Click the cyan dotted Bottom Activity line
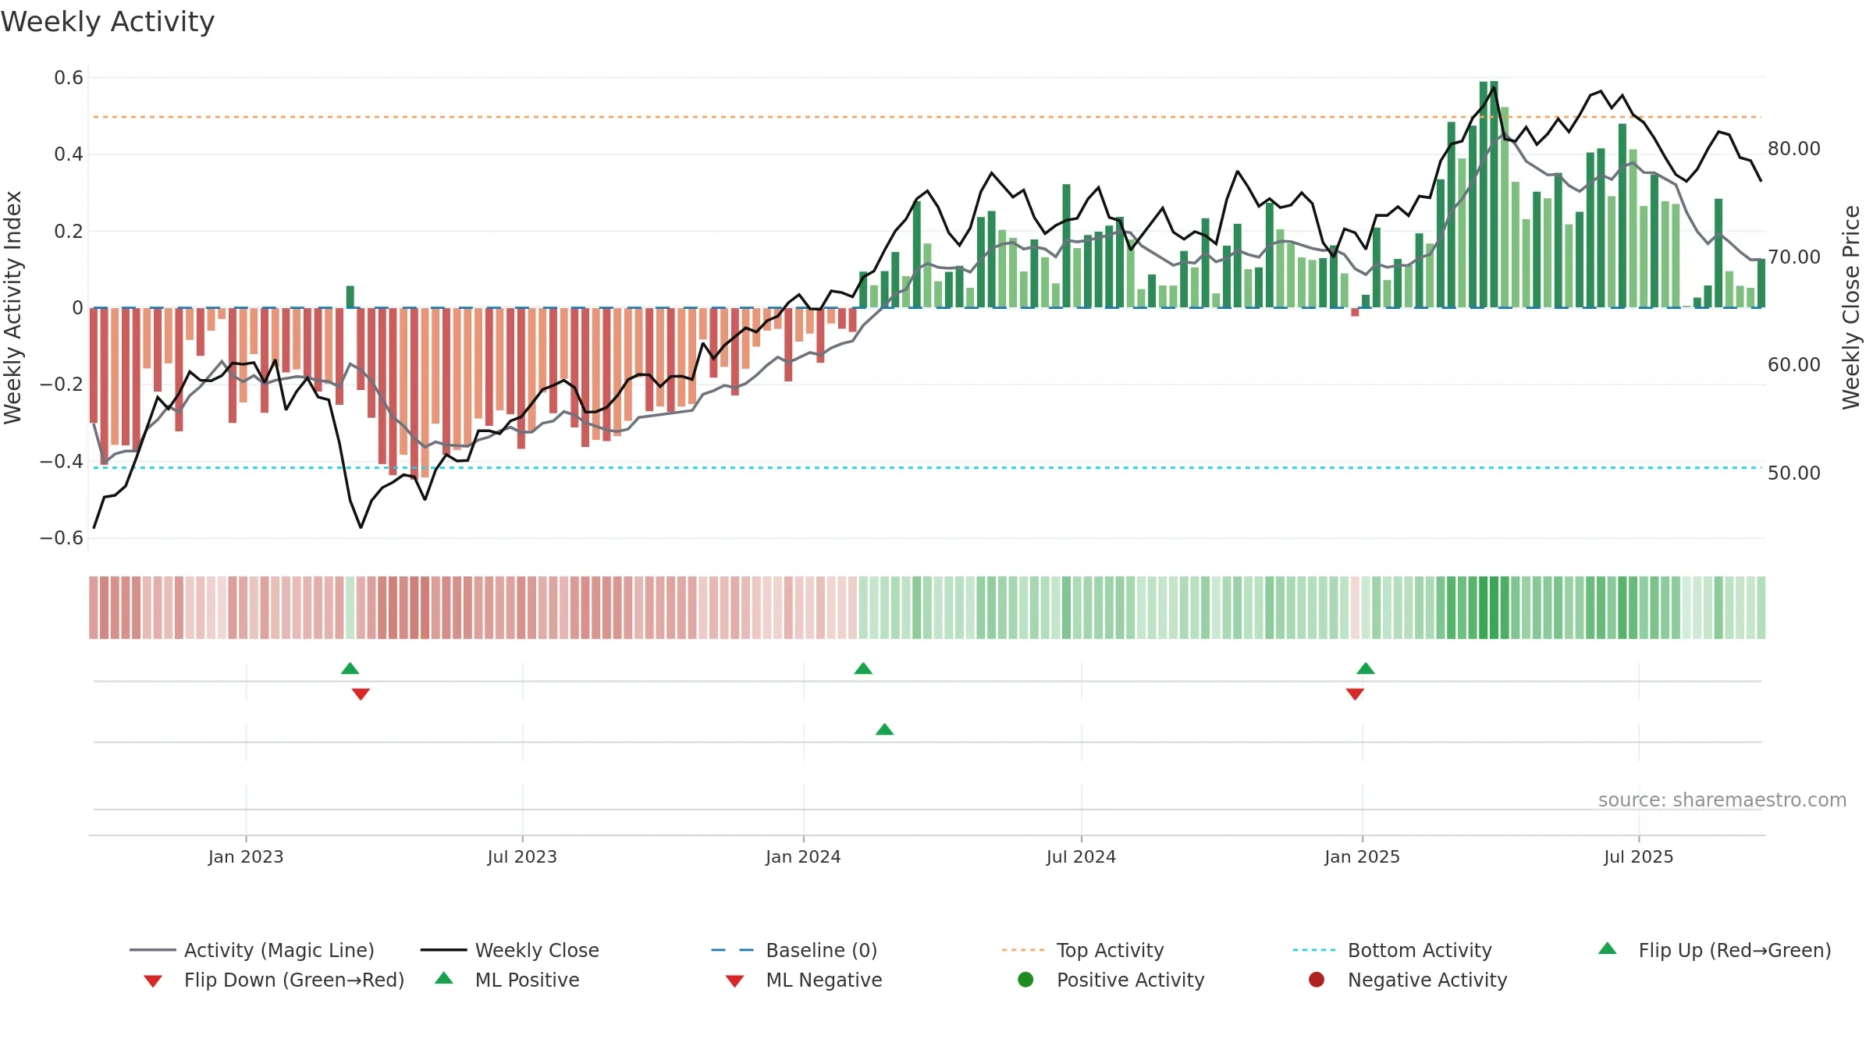 coord(927,468)
